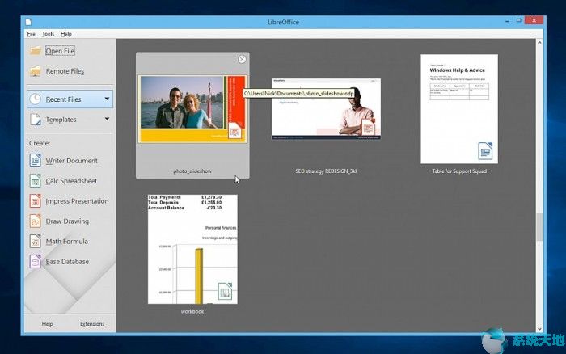
Task: Click the Extensions button
Action: pos(92,323)
